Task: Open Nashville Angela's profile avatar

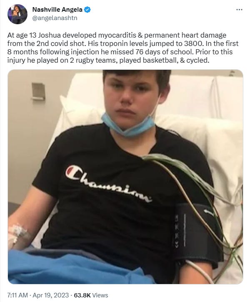Action: click(x=17, y=14)
